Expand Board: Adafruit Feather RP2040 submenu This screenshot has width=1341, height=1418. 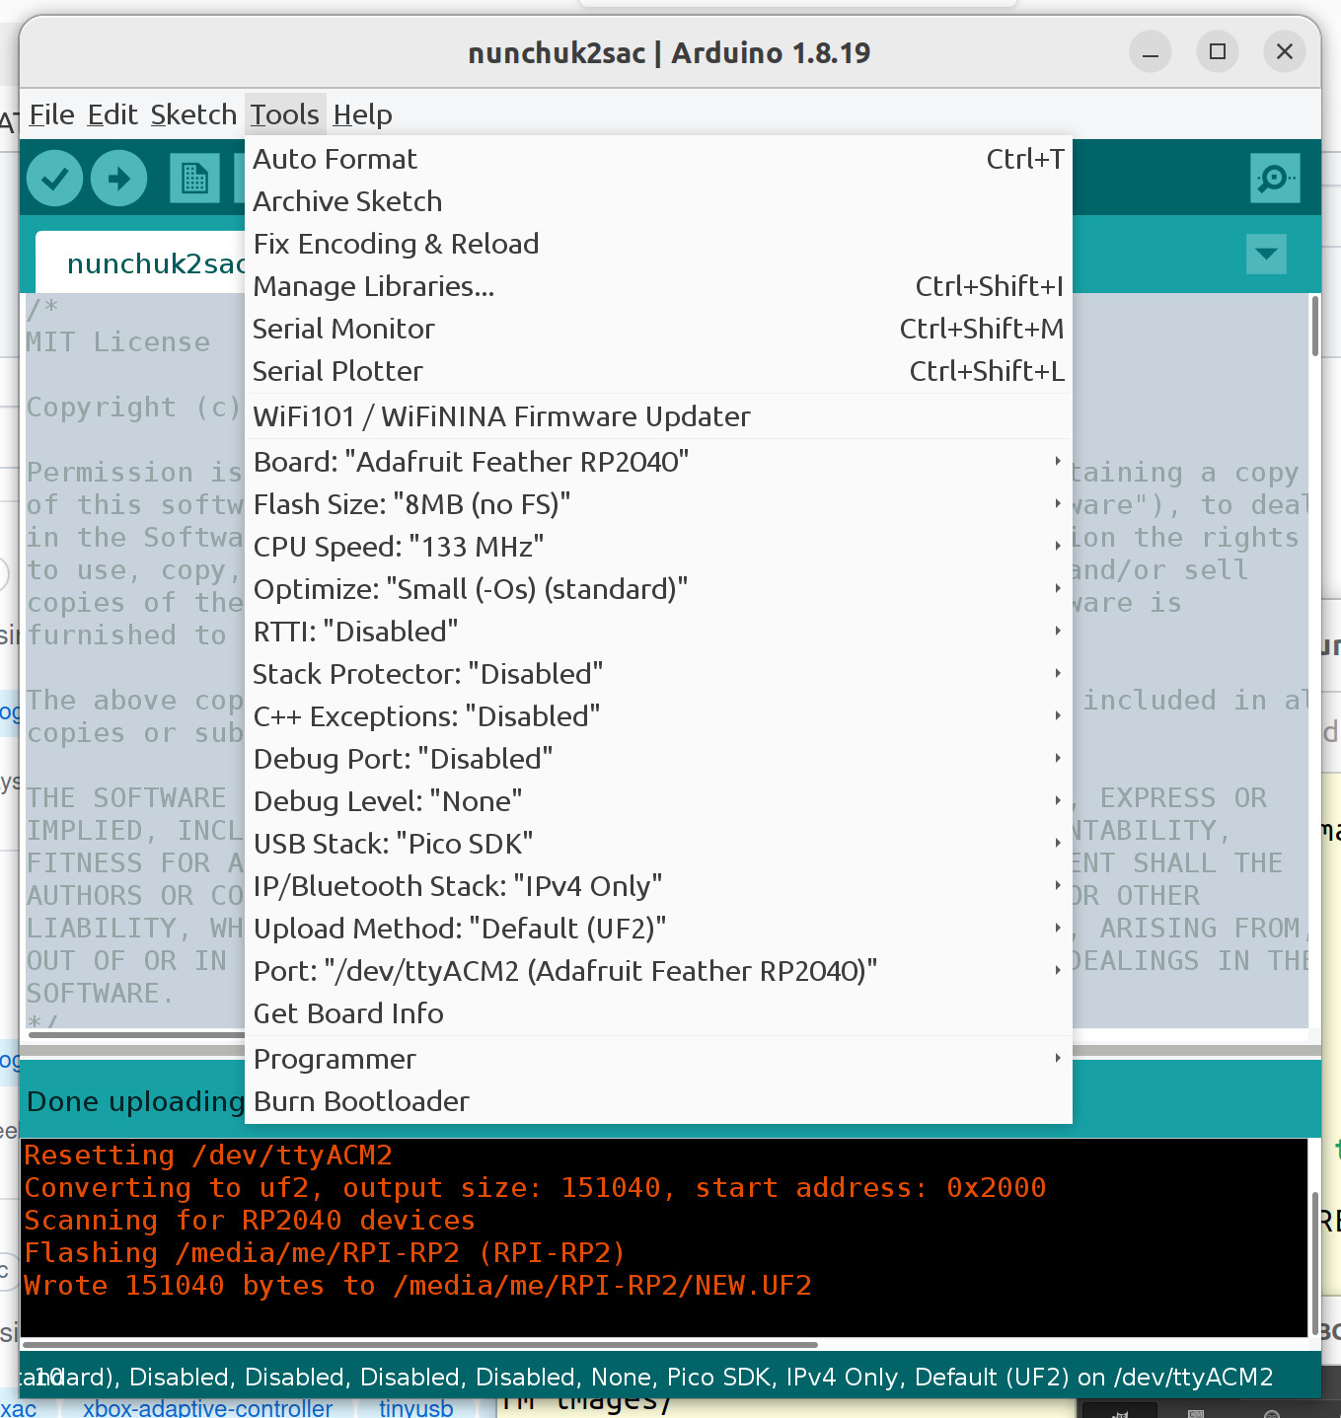pyautogui.click(x=658, y=462)
